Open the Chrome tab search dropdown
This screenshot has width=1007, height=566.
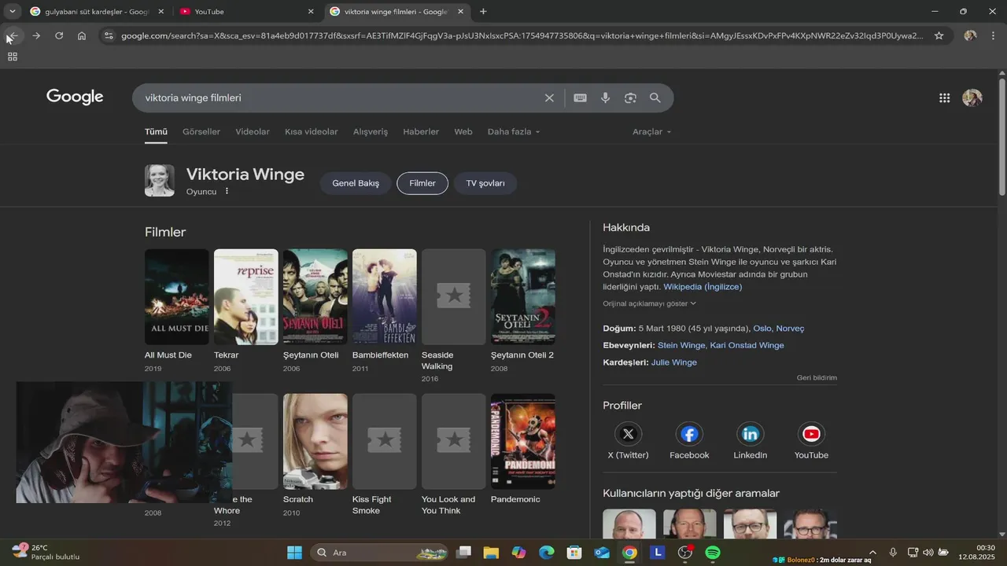(13, 12)
